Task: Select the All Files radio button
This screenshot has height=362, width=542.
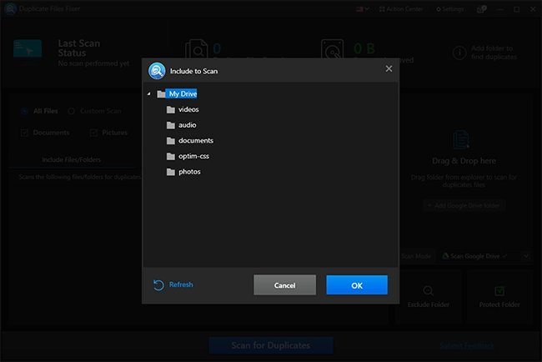Action: click(24, 111)
